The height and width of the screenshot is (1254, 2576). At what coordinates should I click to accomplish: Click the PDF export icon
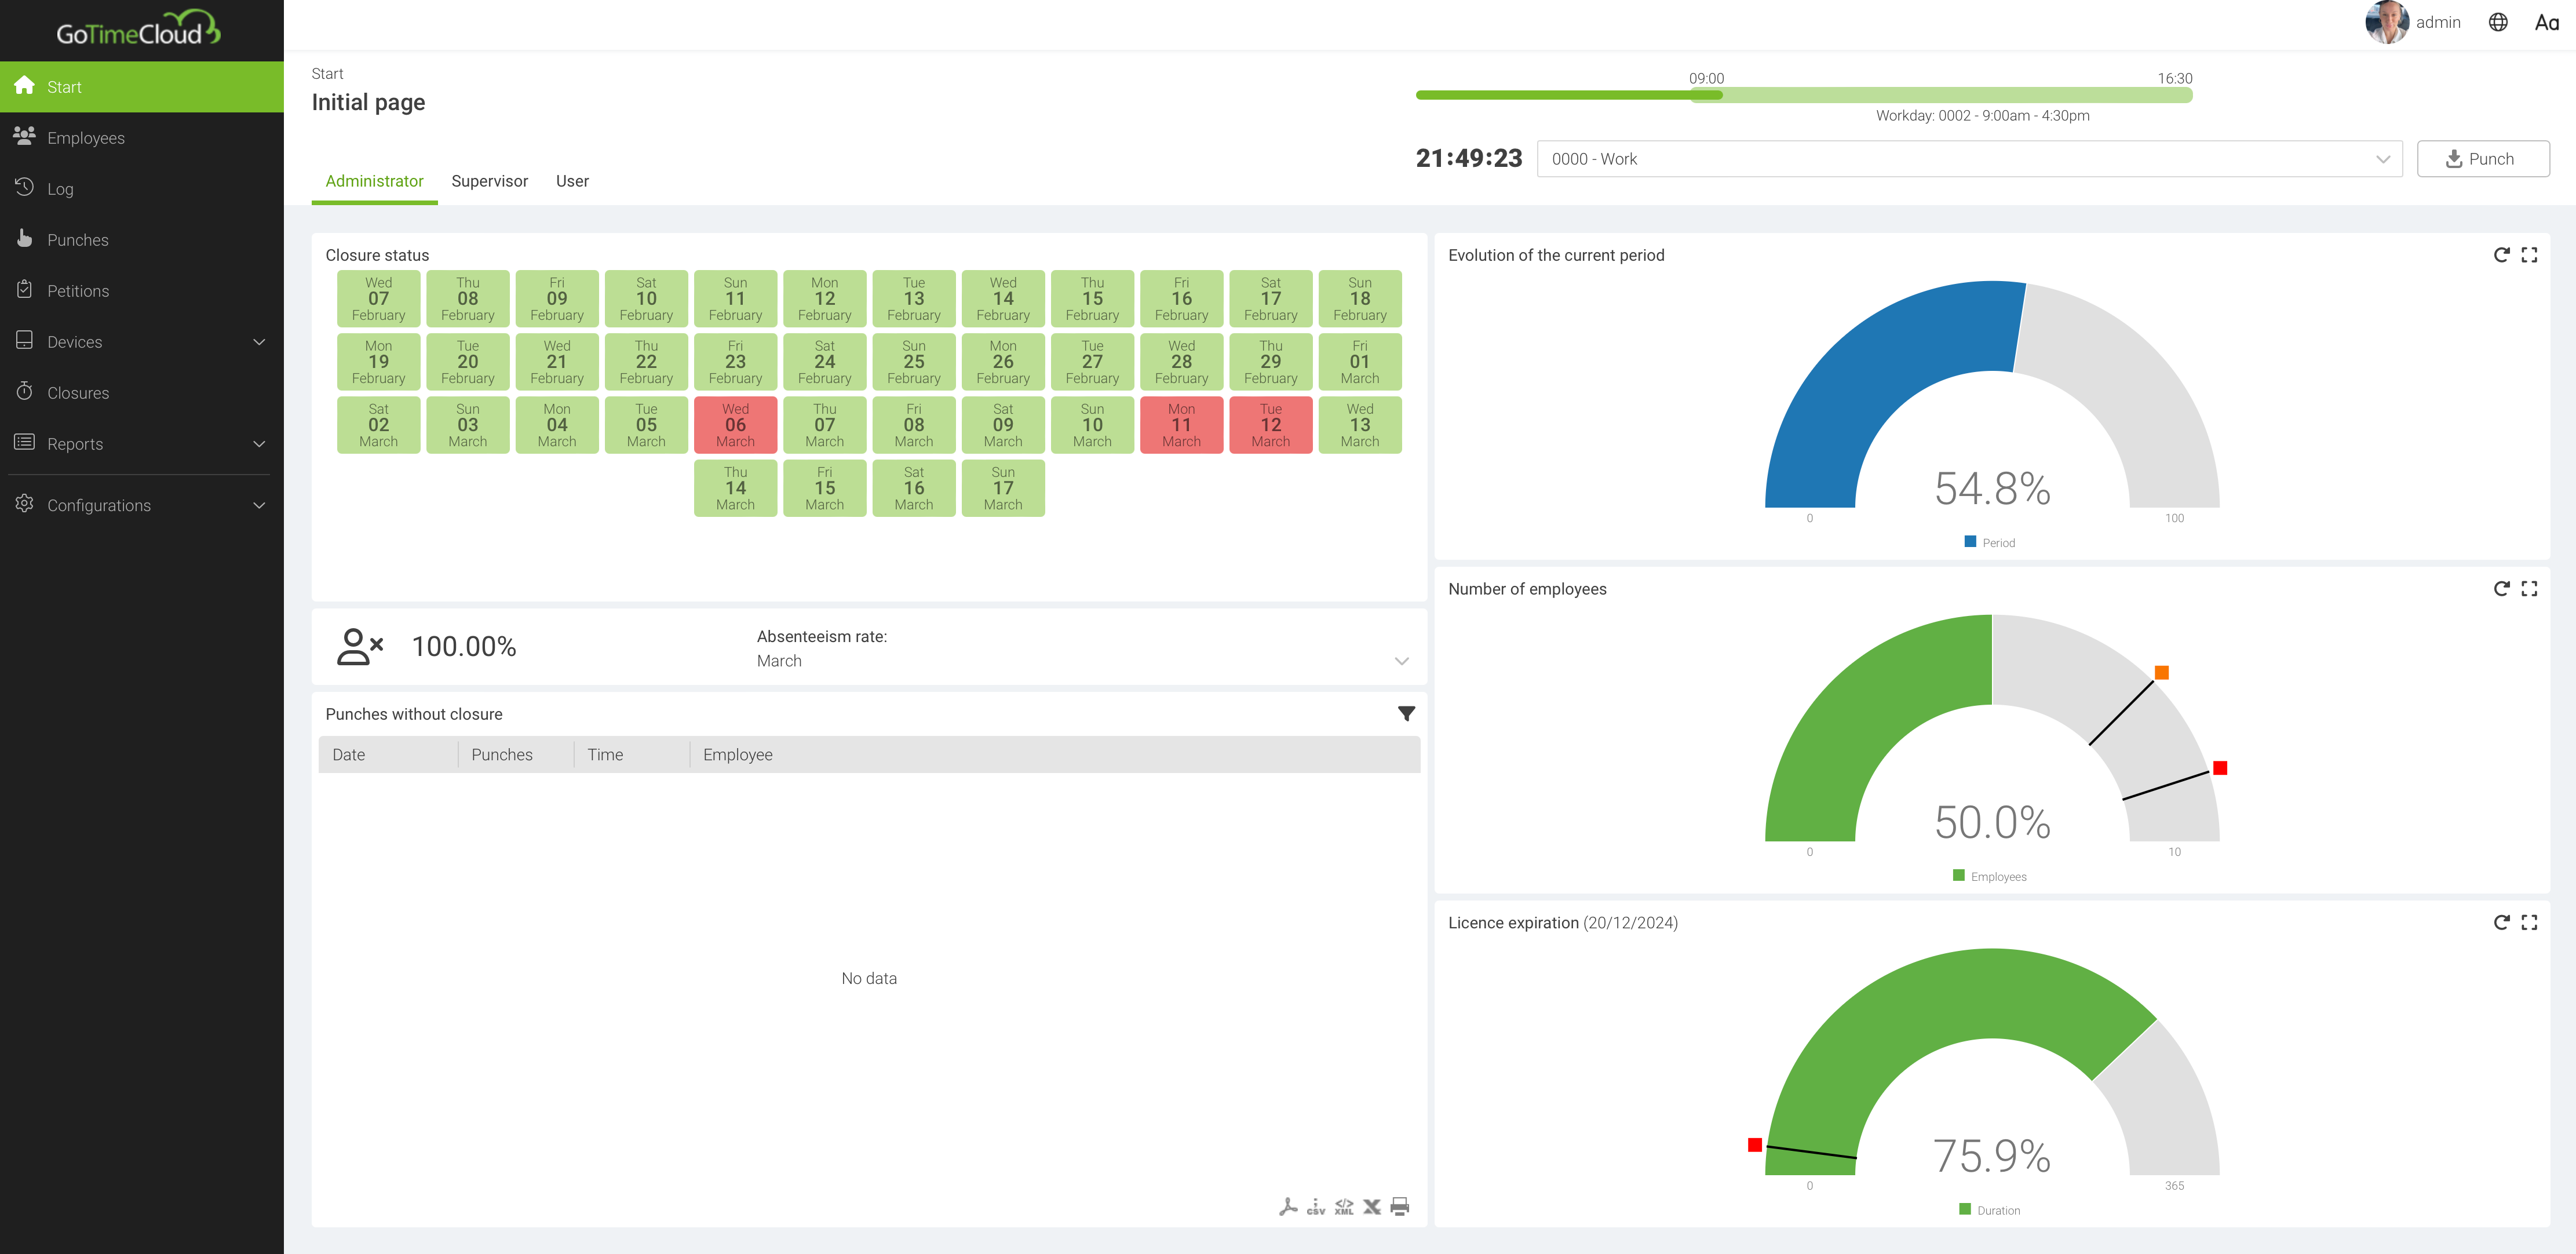pyautogui.click(x=1288, y=1206)
